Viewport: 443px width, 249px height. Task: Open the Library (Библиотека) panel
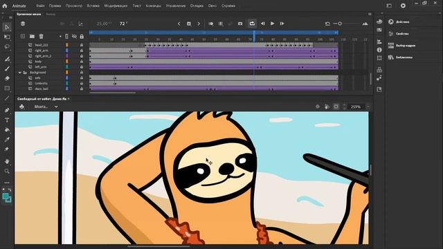[x=400, y=57]
